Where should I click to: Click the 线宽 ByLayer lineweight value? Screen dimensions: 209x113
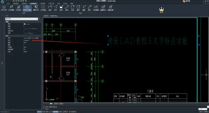[28, 33]
